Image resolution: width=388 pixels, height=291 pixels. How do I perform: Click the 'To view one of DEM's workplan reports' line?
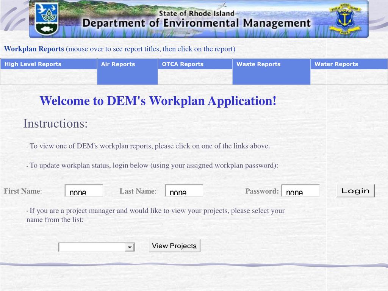[148, 146]
